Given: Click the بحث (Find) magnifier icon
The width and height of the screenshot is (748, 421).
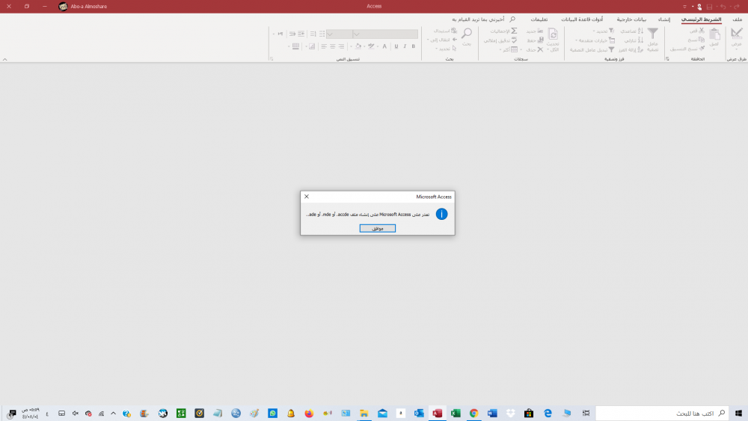Looking at the screenshot, I should (x=467, y=34).
